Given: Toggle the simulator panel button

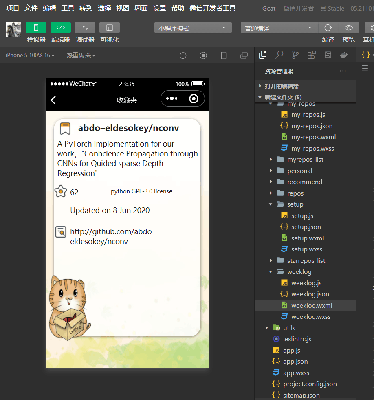Looking at the screenshot, I should point(36,28).
